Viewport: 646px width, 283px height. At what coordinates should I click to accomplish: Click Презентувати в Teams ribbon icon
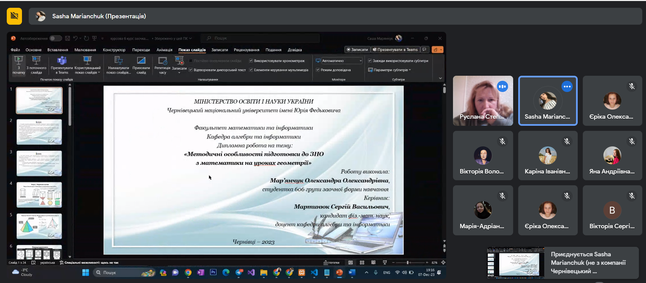pos(62,65)
